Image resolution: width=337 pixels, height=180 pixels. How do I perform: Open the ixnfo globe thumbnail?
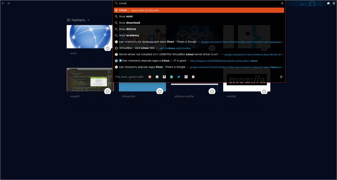[x=90, y=37]
